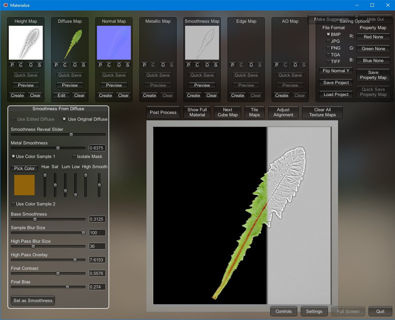Enable the Isolate Mask checkbox
The height and width of the screenshot is (320, 395).
click(x=74, y=157)
